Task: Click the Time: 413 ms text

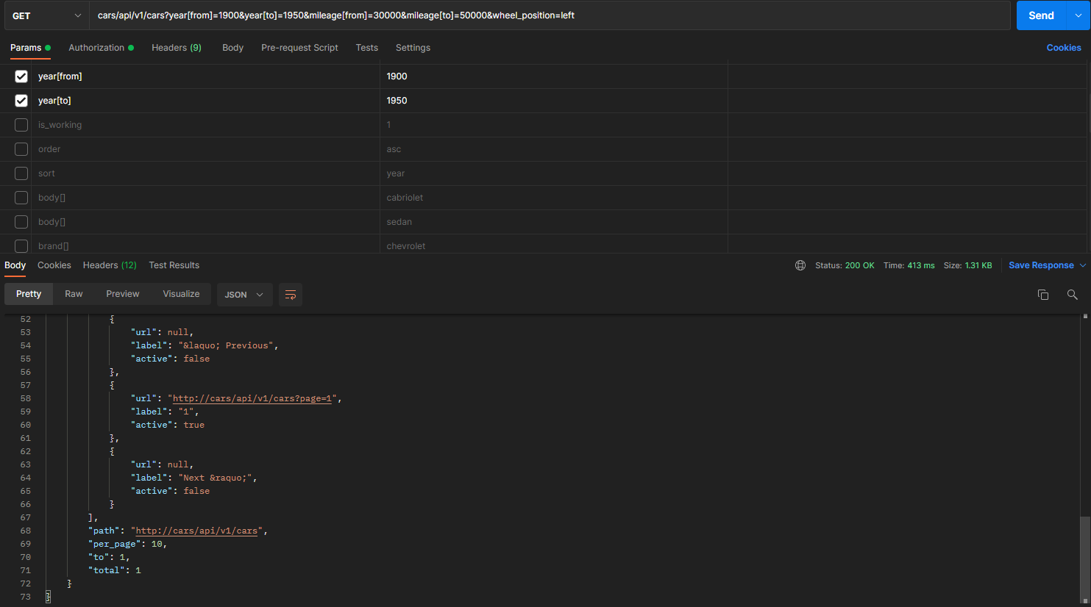Action: click(909, 265)
